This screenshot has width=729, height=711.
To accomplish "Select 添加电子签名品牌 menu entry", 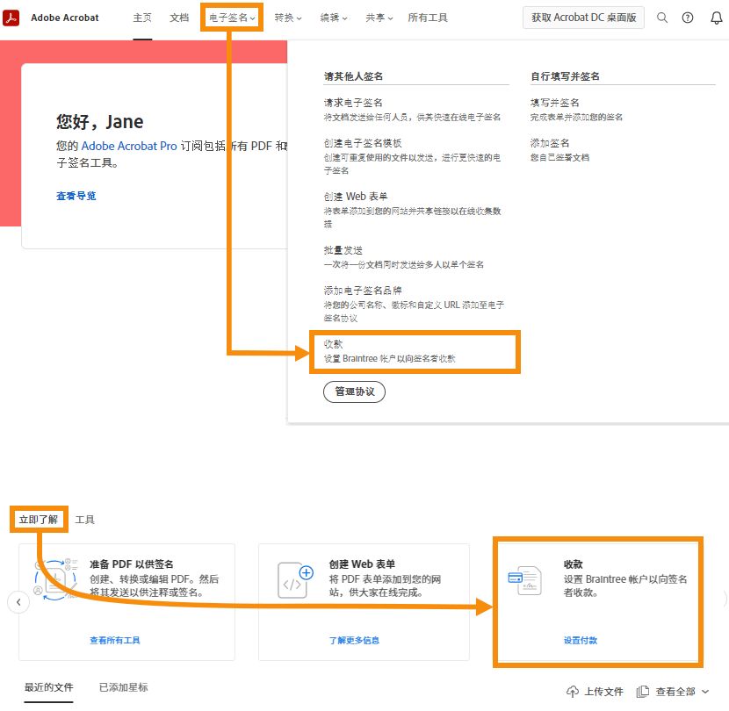I will tap(363, 291).
